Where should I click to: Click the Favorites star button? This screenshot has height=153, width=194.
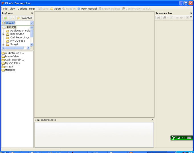24,18
